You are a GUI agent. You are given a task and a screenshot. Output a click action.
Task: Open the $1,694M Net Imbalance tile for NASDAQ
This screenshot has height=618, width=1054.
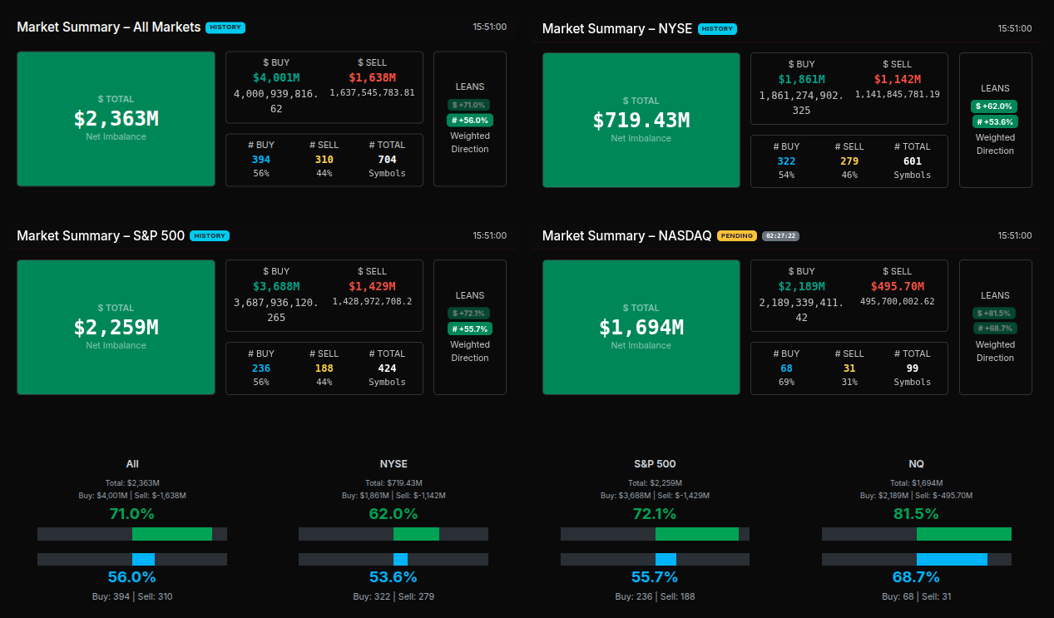tap(641, 327)
